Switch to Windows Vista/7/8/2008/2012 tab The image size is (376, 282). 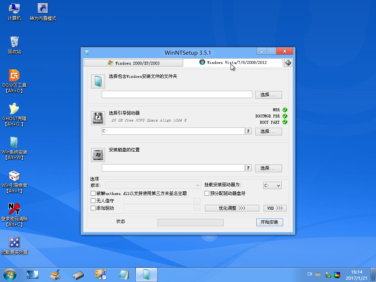233,62
